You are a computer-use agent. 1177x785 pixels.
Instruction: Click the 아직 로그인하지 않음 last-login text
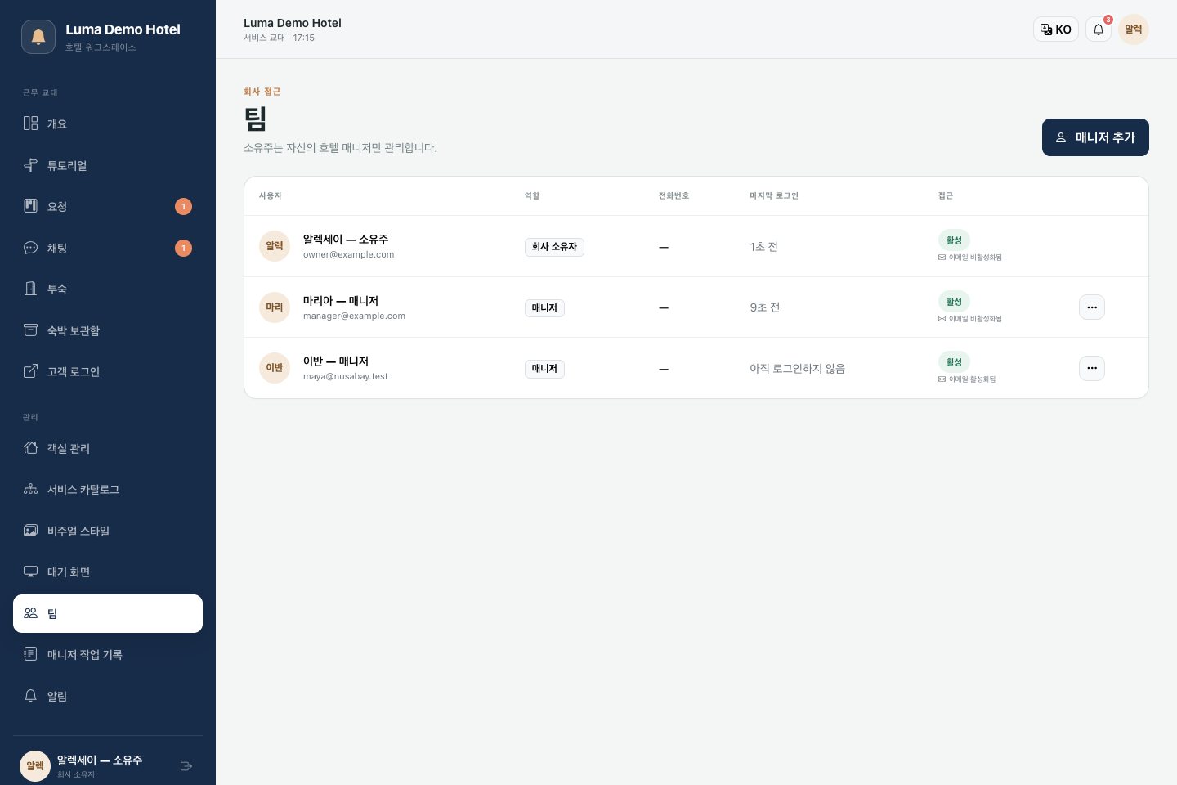(x=798, y=369)
